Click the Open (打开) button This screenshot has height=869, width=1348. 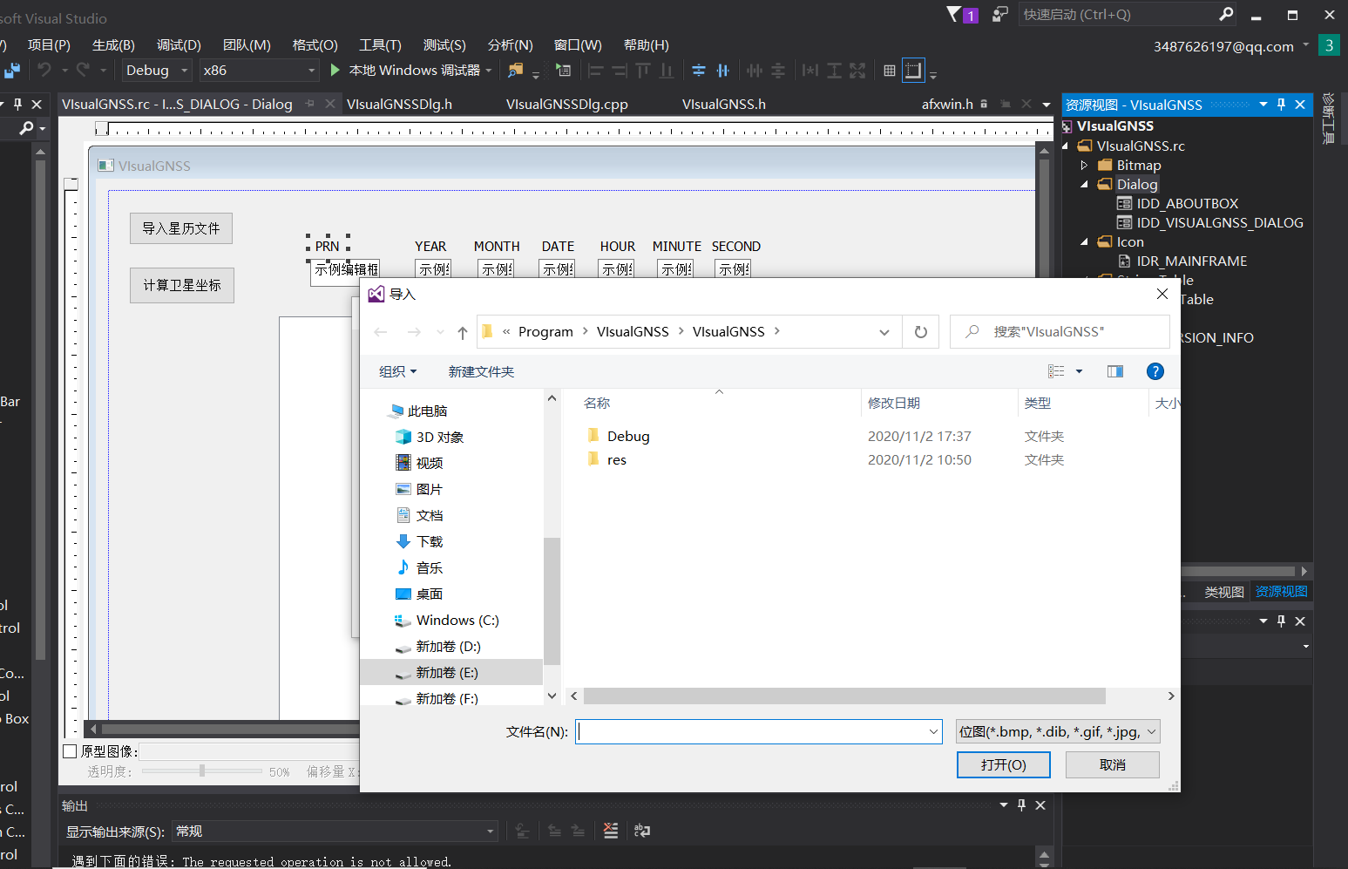[1004, 764]
